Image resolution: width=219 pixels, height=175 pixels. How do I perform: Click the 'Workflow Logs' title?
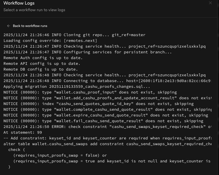(x=19, y=3)
